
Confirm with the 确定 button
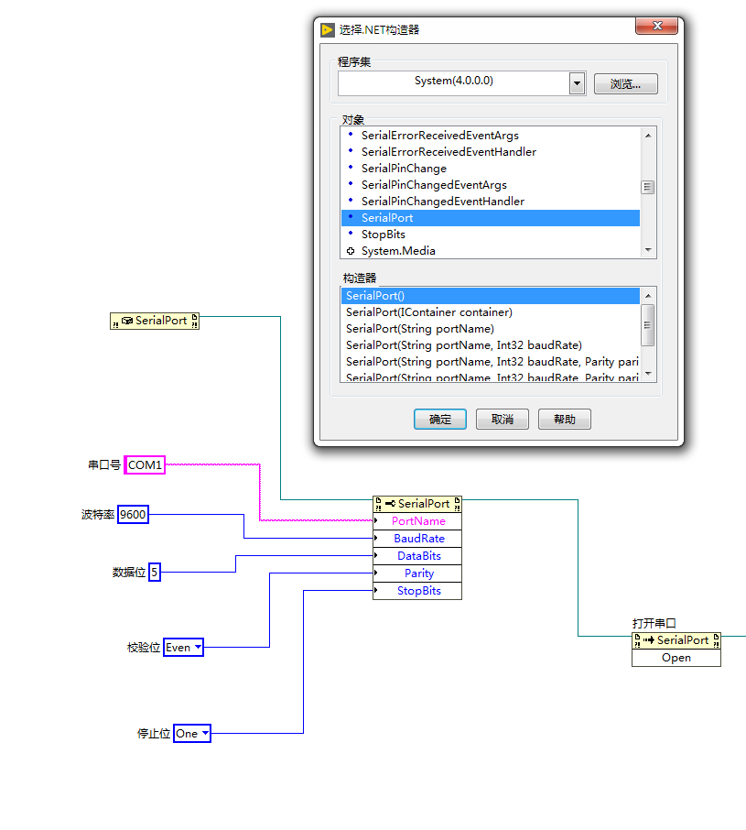click(x=440, y=420)
